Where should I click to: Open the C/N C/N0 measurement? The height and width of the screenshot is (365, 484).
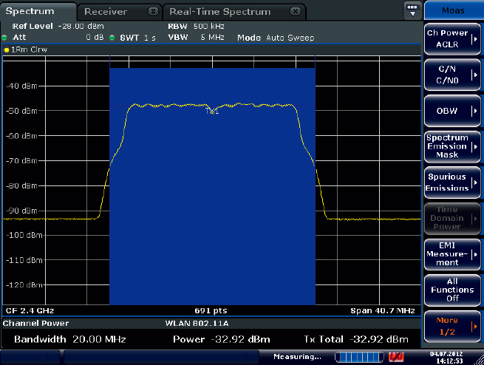point(452,75)
